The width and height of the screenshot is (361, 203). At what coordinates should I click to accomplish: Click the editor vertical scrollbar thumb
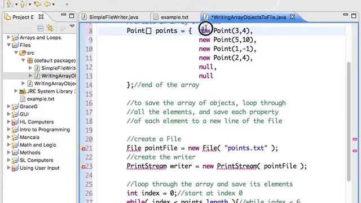click(x=349, y=121)
